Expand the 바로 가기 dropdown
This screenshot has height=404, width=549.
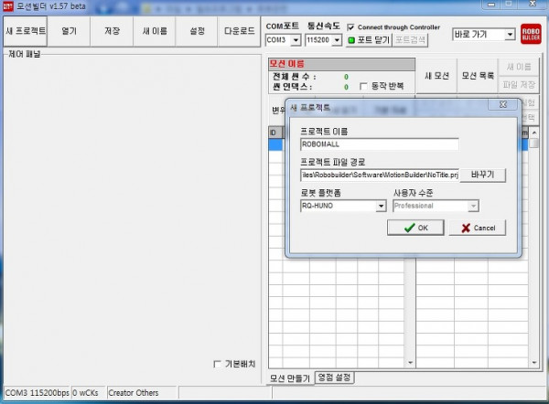click(511, 35)
